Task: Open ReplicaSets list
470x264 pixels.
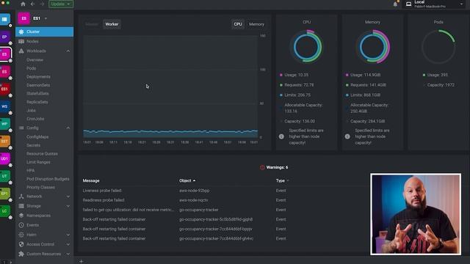Action: coord(37,102)
